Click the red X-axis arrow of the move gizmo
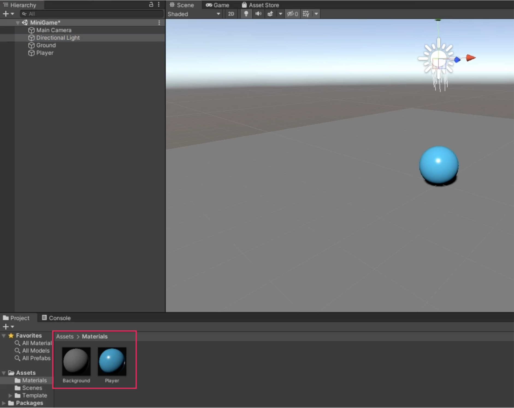Screen dimensions: 514x408 tap(471, 58)
